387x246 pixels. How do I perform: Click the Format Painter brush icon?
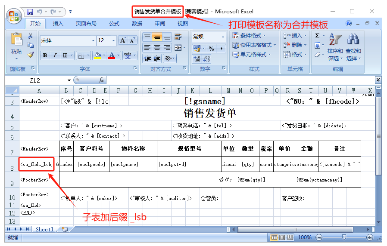(x=31, y=55)
